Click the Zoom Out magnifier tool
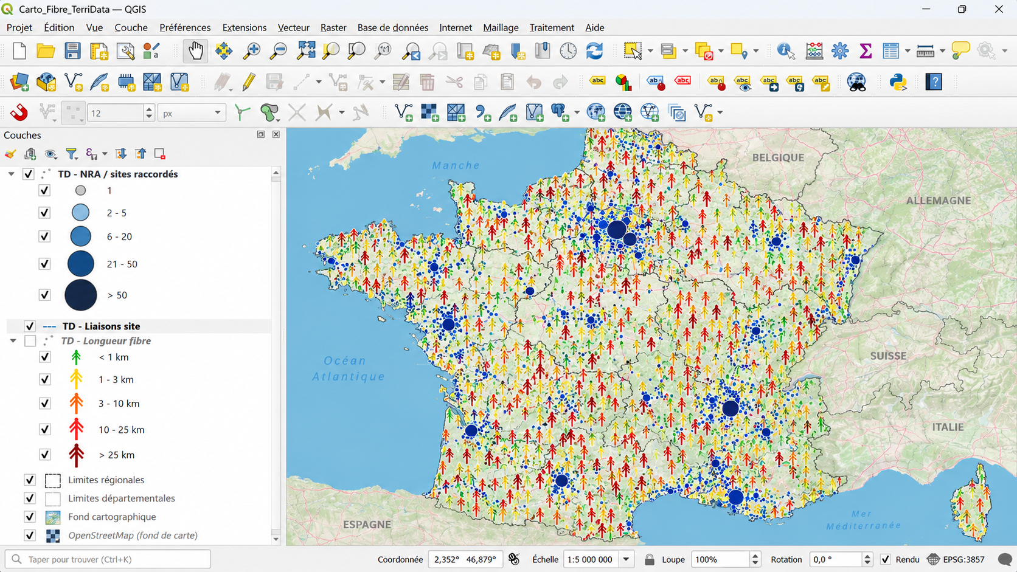The height and width of the screenshot is (572, 1017). point(278,51)
